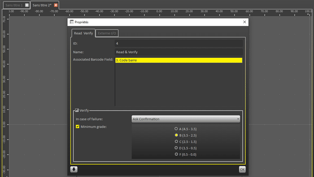Click the Propriétés dialog title icon
Viewport: 314px width, 177px height.
coord(71,22)
